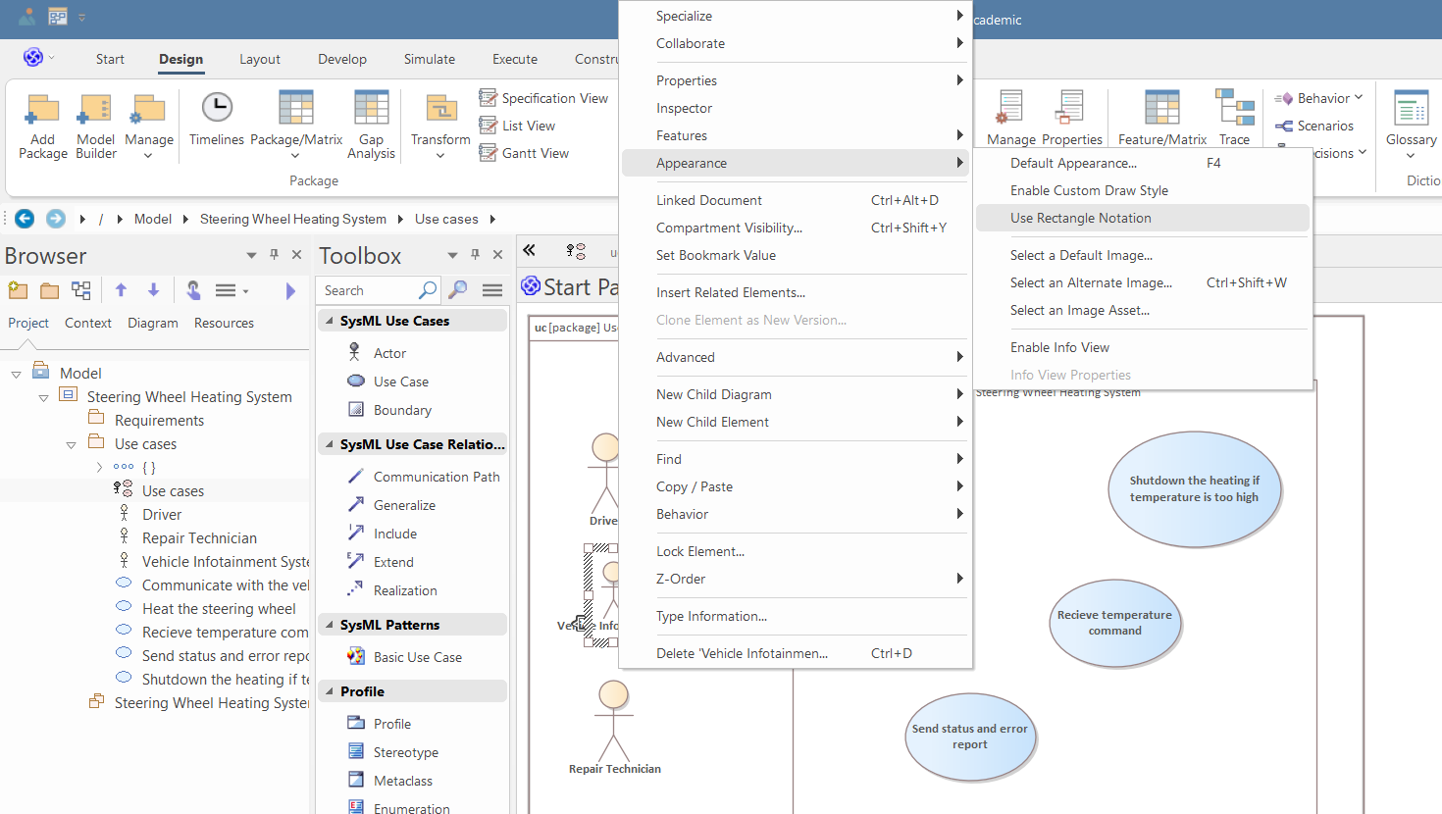Open the Z-Order submenu
The height and width of the screenshot is (814, 1442).
[x=796, y=579]
